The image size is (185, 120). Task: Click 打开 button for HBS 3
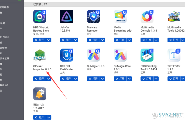(x=39, y=40)
